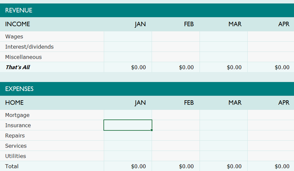294x171 pixels.
Task: Select the Mortgage JAN cell
Action: [128, 115]
